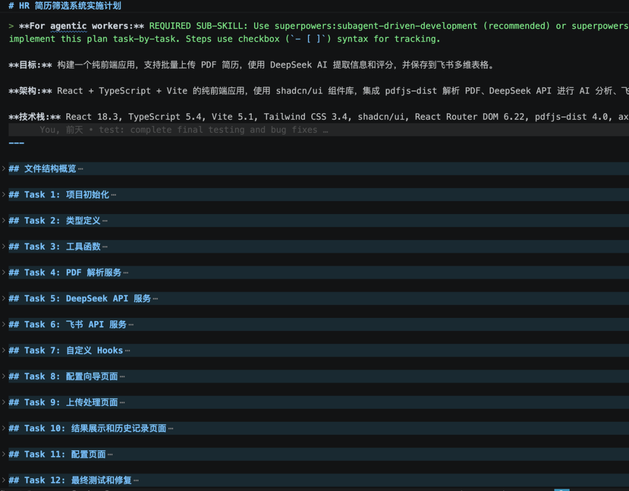Screen dimensions: 629x491
Task: Click the heading text "Task 9: 上传处理页面"
Action: pyautogui.click(x=71, y=402)
